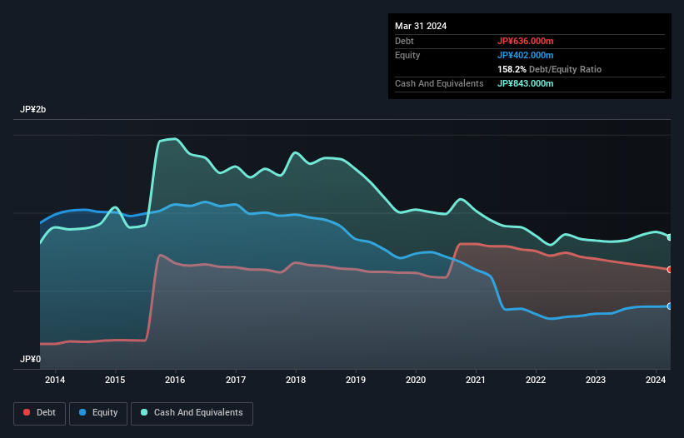Click the 2014 x-axis label
This screenshot has width=684, height=438.
click(x=55, y=380)
